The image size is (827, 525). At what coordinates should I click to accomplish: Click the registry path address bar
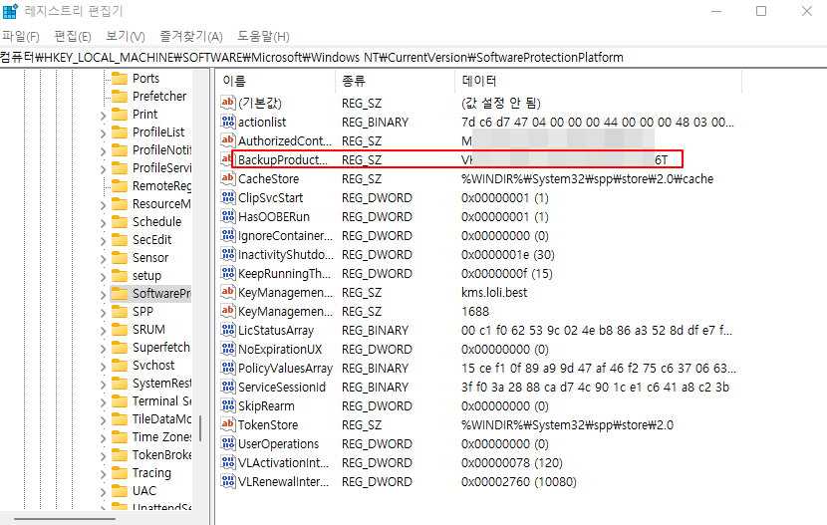pyautogui.click(x=413, y=57)
